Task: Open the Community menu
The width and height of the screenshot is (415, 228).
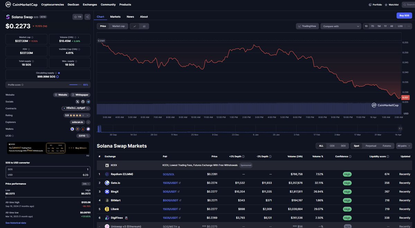Action: click(108, 4)
